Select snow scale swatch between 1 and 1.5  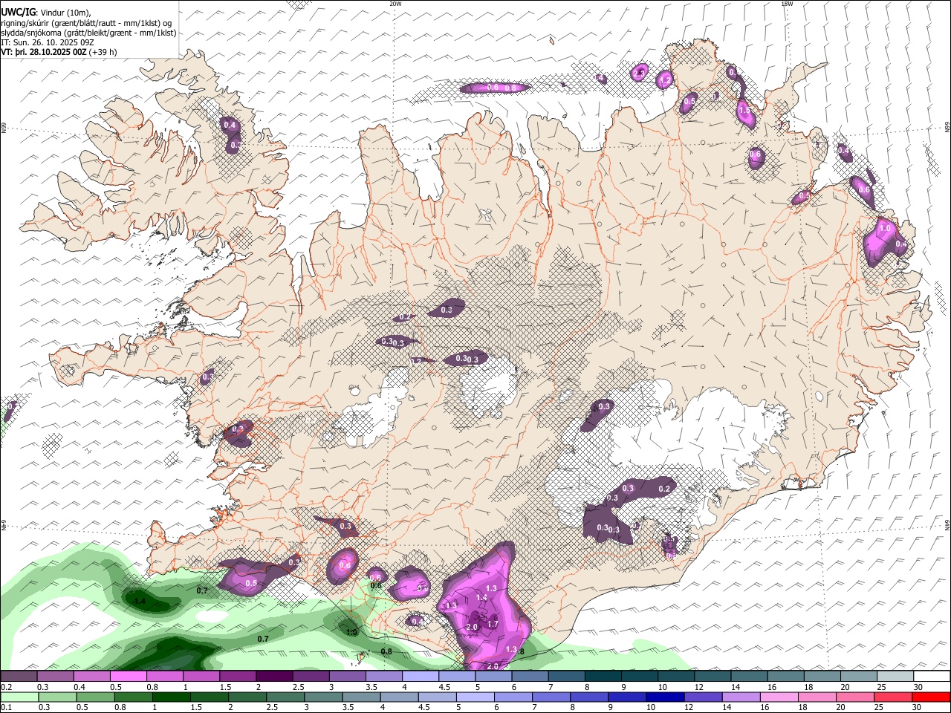coord(201,676)
